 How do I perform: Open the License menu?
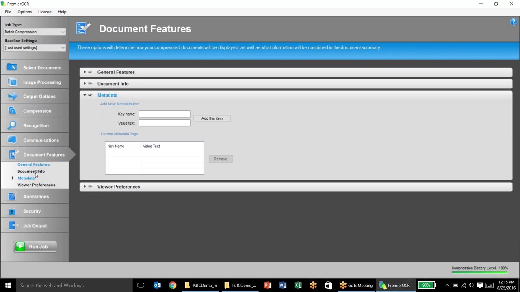coord(45,12)
